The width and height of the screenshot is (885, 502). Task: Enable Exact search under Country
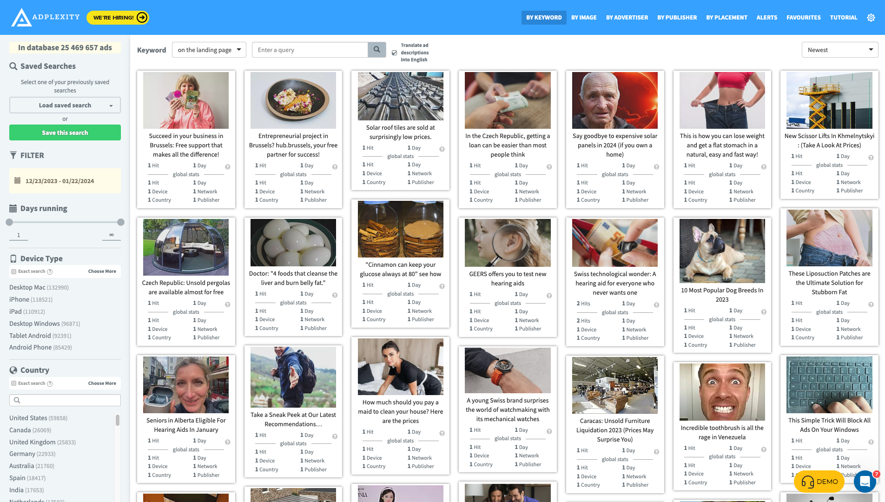tap(14, 383)
